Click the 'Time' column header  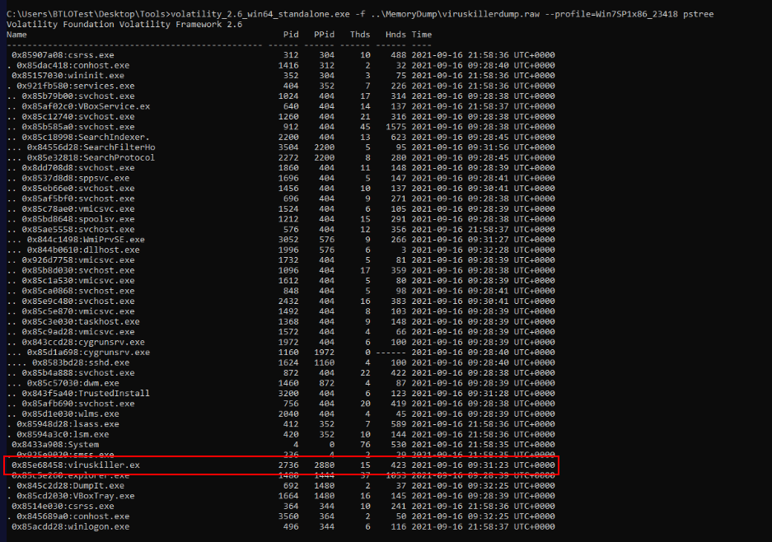click(422, 35)
